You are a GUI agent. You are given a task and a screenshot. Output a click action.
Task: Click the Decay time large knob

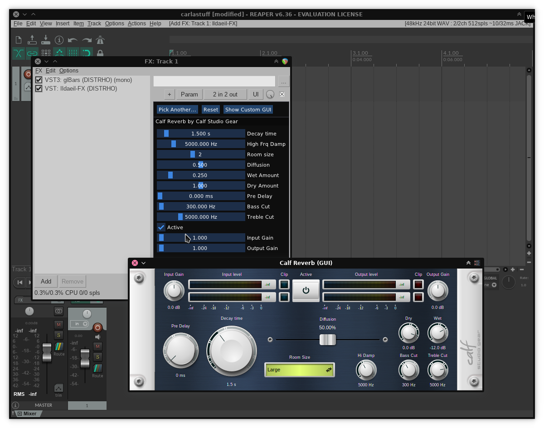tap(232, 351)
